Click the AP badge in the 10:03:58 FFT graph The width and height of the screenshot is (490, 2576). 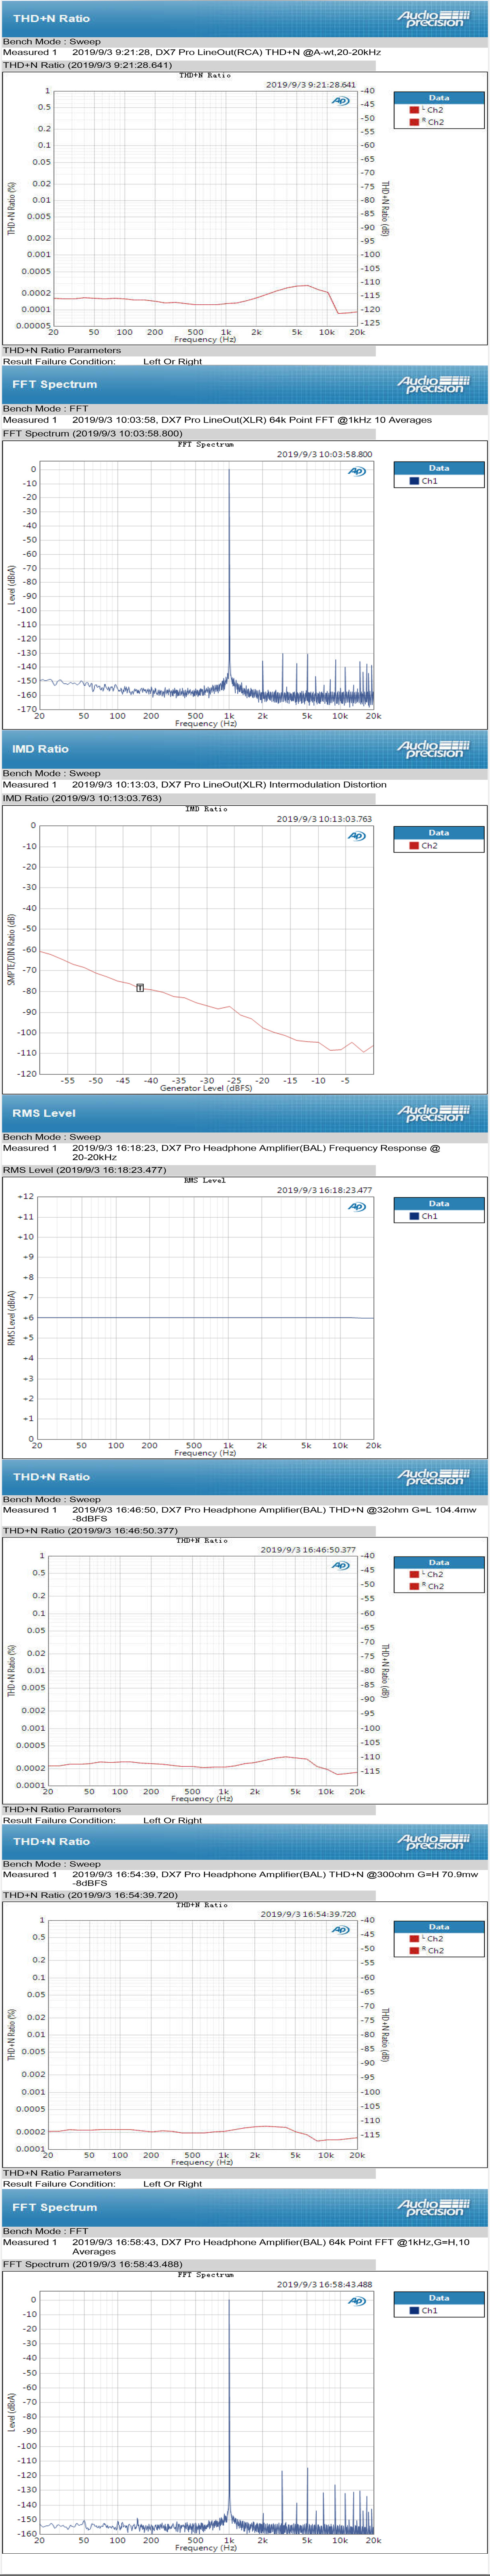(357, 471)
